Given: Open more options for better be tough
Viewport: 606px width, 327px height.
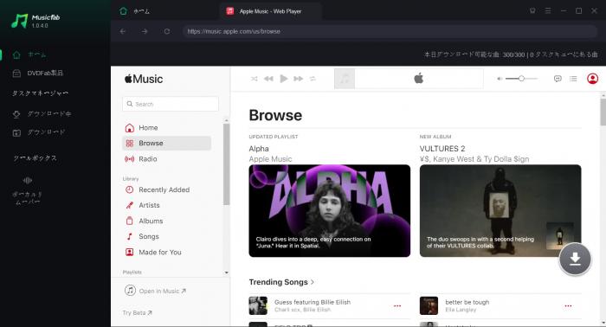Looking at the screenshot, I should 568,305.
